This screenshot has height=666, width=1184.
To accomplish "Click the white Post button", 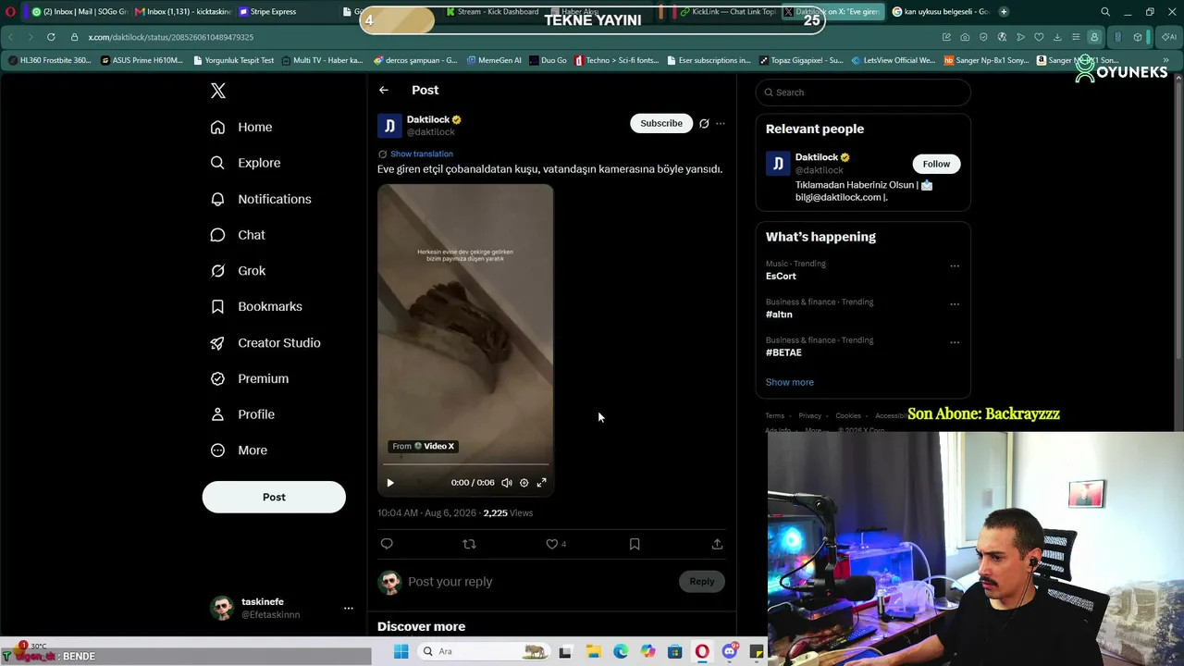I will click(x=274, y=497).
